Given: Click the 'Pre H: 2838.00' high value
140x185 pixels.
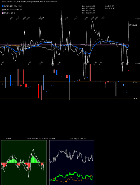Looking at the screenshot, I should (88, 8).
